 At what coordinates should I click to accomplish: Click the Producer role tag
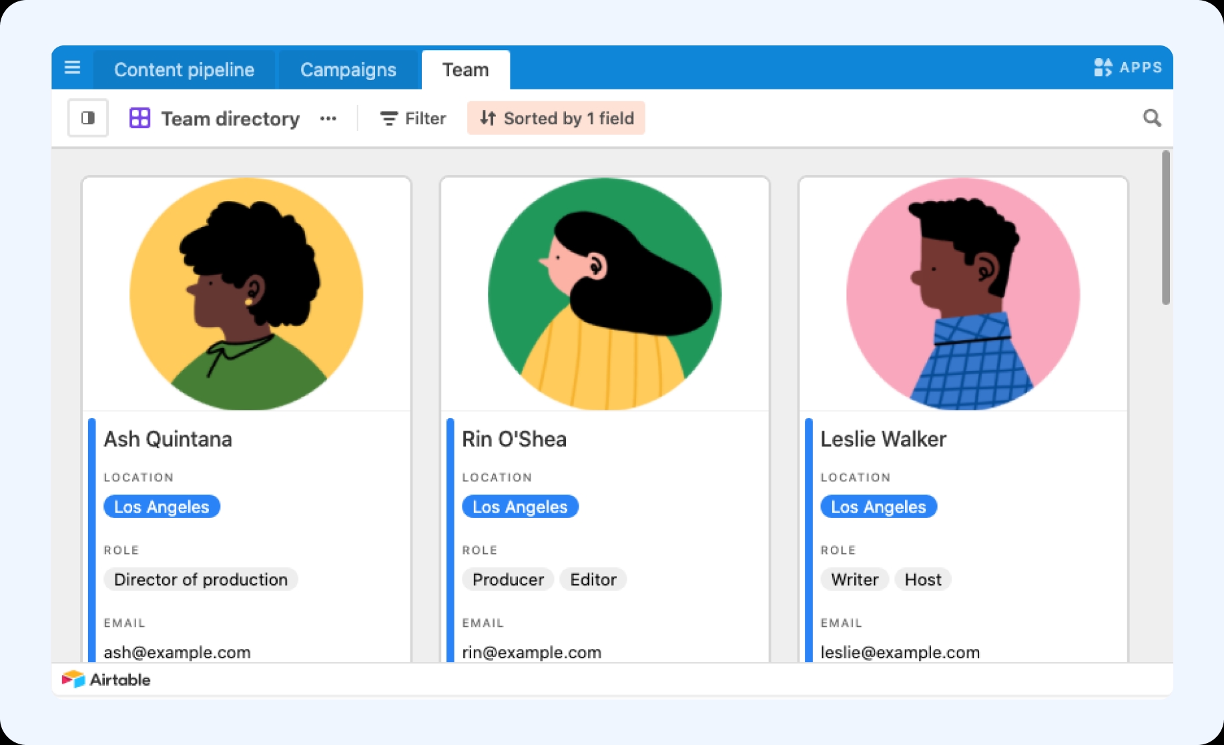coord(508,579)
